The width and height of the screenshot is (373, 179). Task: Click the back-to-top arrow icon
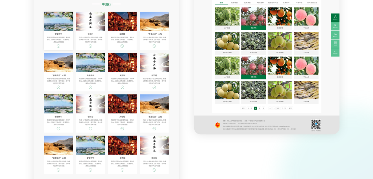pos(335,52)
